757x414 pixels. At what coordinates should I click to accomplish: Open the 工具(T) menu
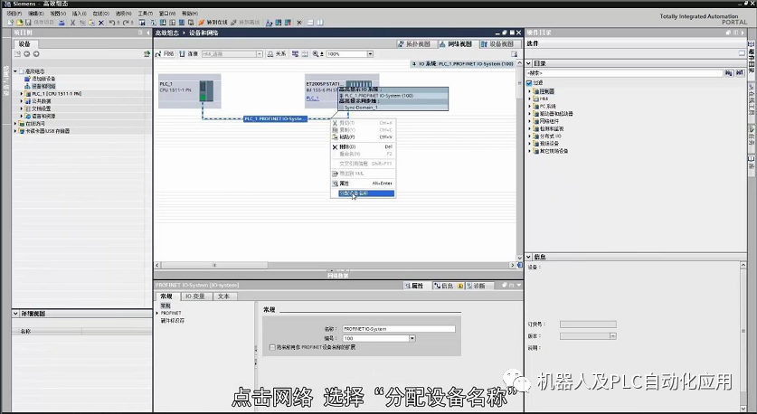click(x=146, y=14)
